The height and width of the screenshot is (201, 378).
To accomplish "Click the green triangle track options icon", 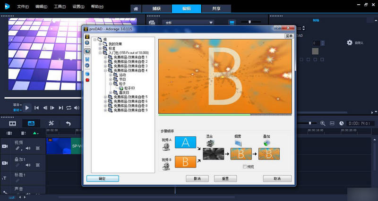I will (x=35, y=133).
